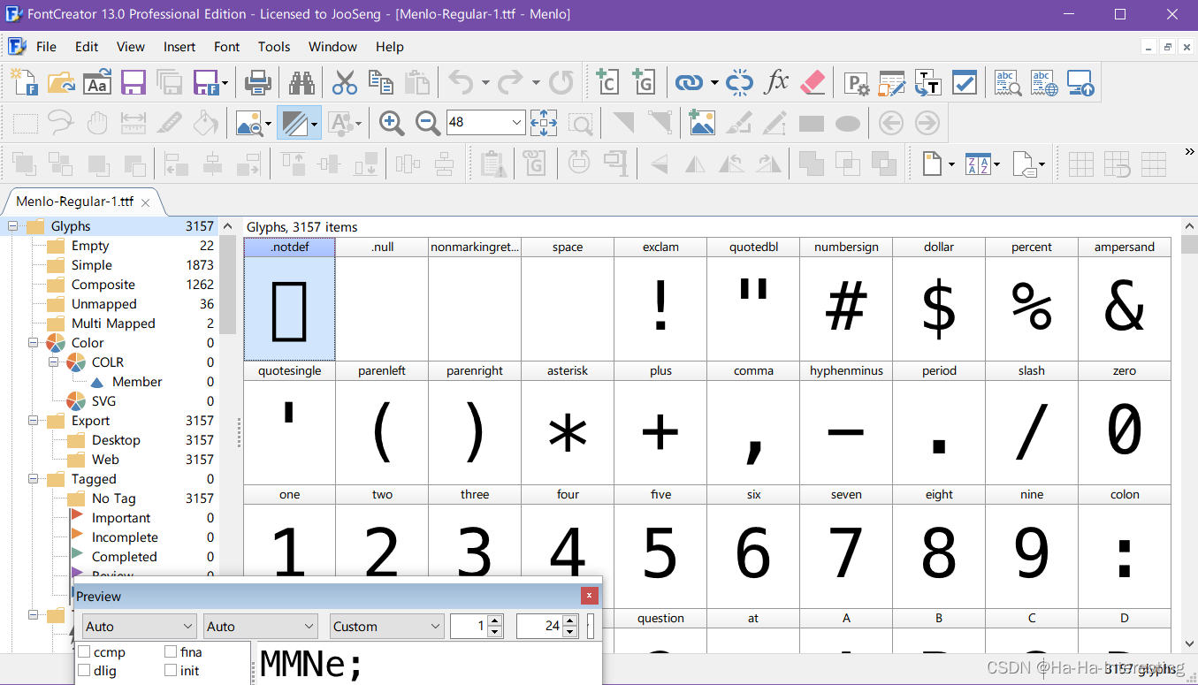Click the Zoom Out magnifier

click(428, 123)
